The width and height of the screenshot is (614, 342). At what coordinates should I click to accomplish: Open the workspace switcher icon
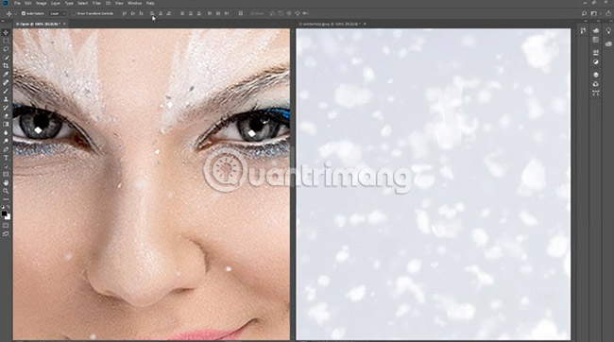pyautogui.click(x=594, y=13)
